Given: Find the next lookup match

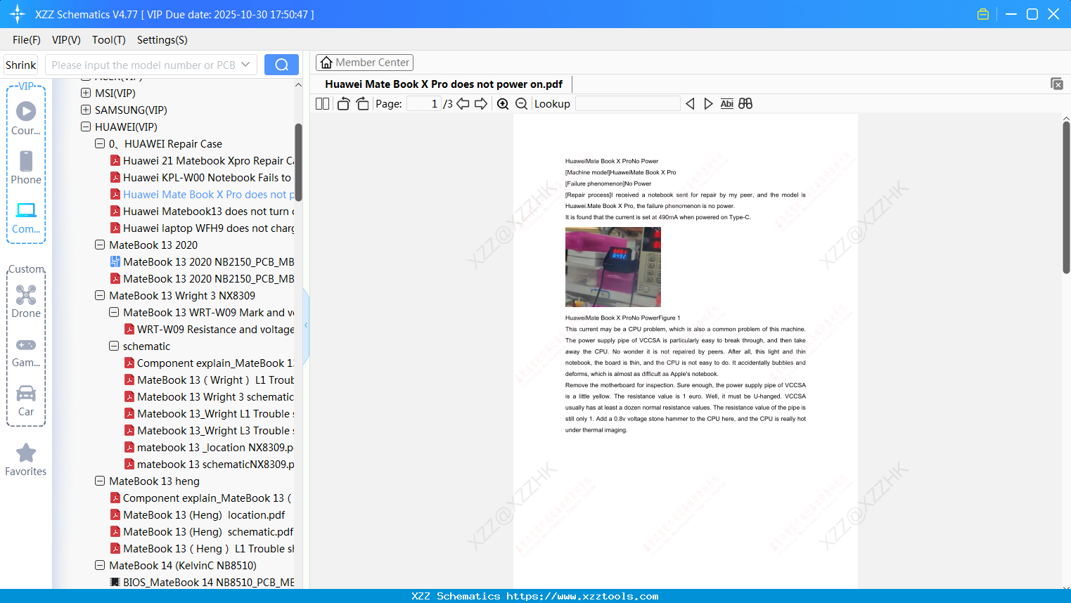Looking at the screenshot, I should (708, 103).
